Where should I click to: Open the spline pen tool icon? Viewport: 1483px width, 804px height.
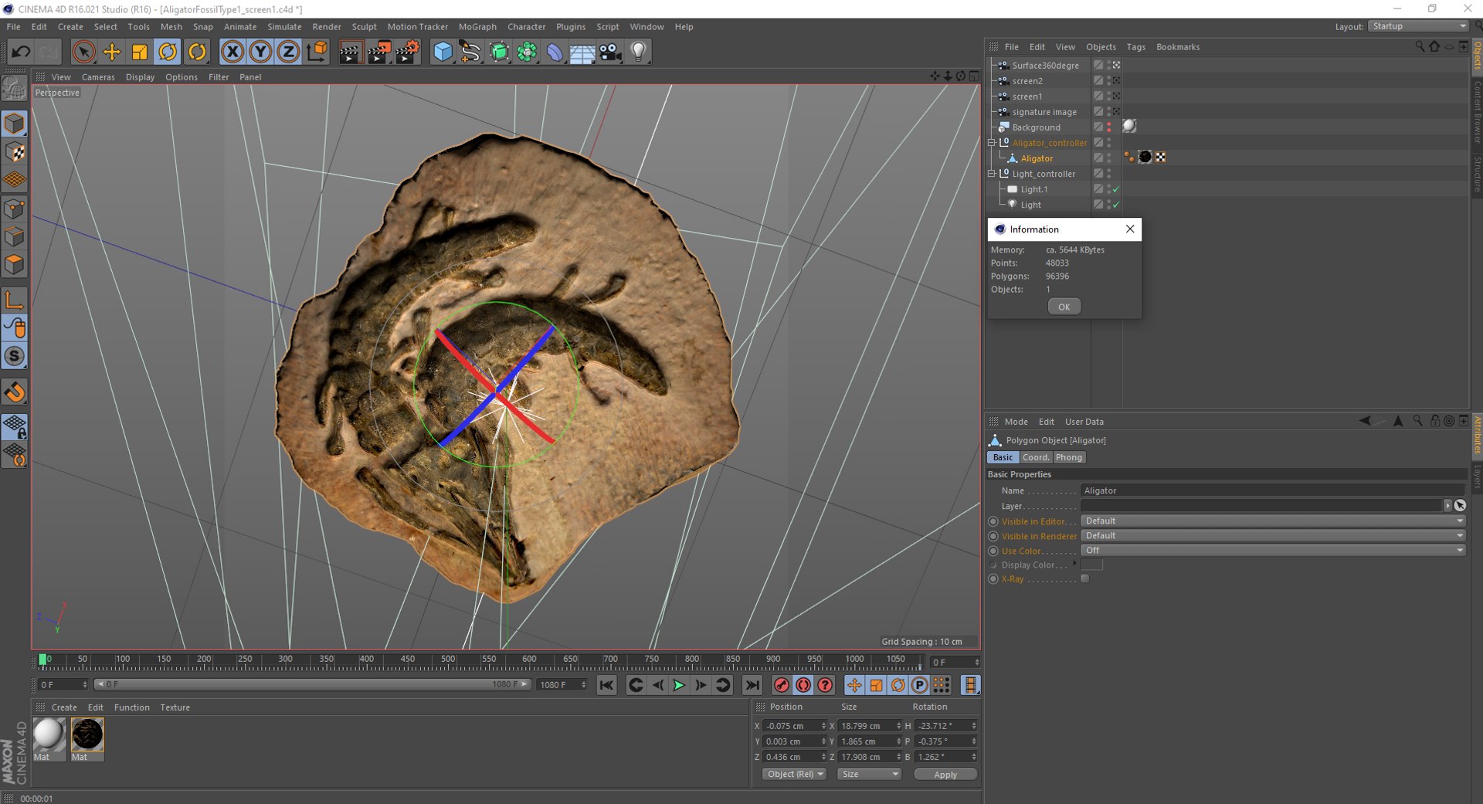[x=470, y=52]
